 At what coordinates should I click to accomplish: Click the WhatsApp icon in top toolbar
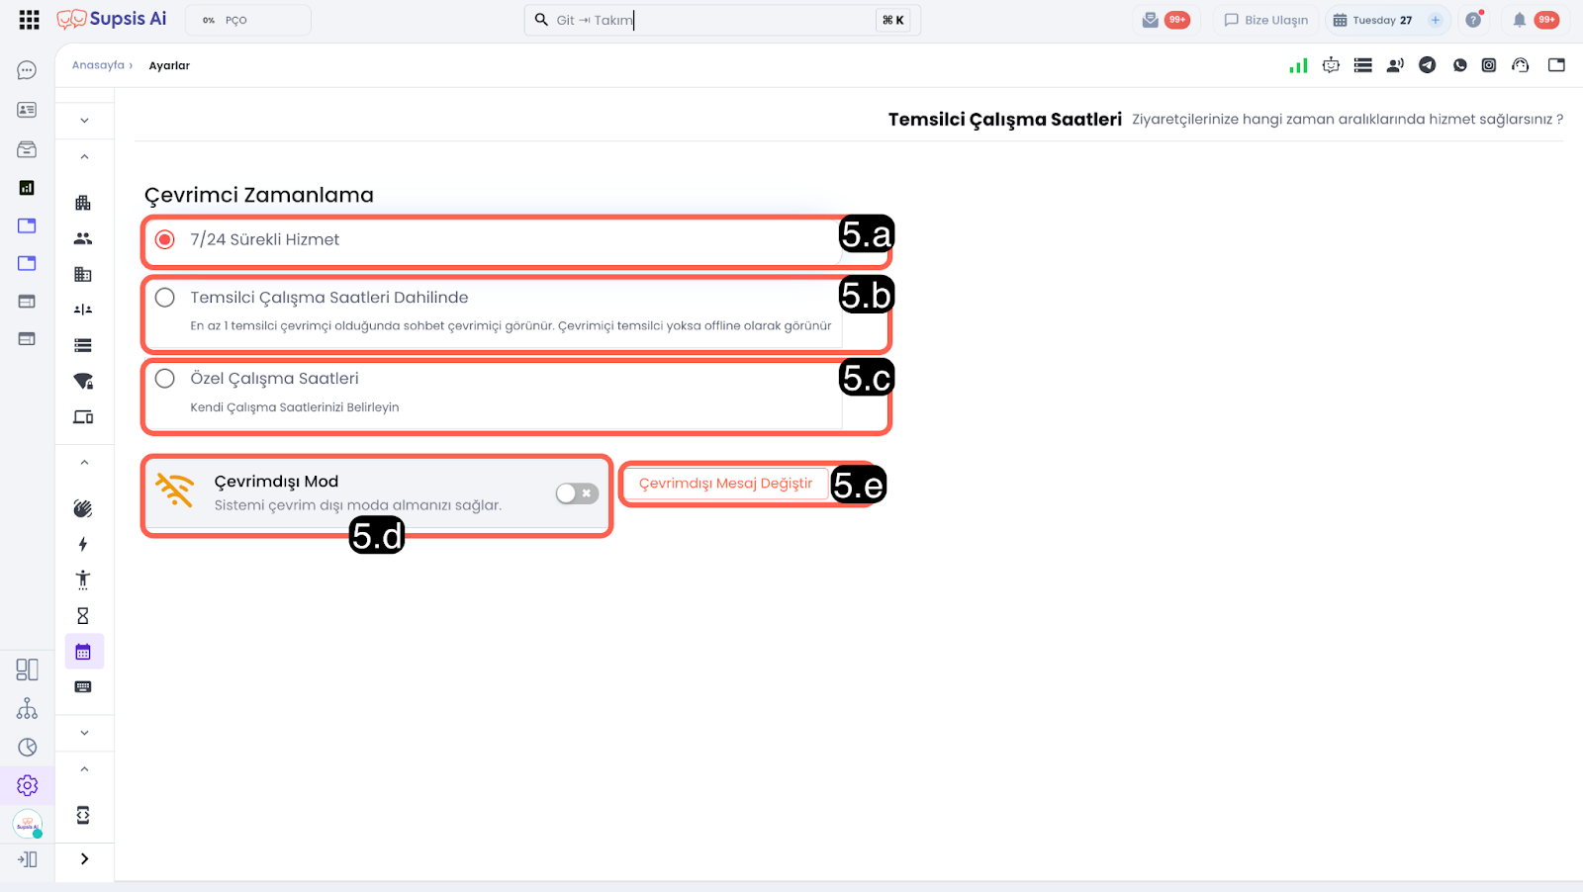coord(1459,65)
